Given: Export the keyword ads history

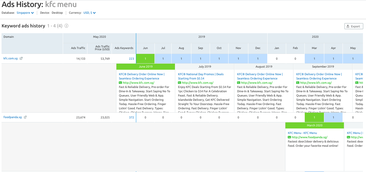Looking at the screenshot, I should point(354,26).
